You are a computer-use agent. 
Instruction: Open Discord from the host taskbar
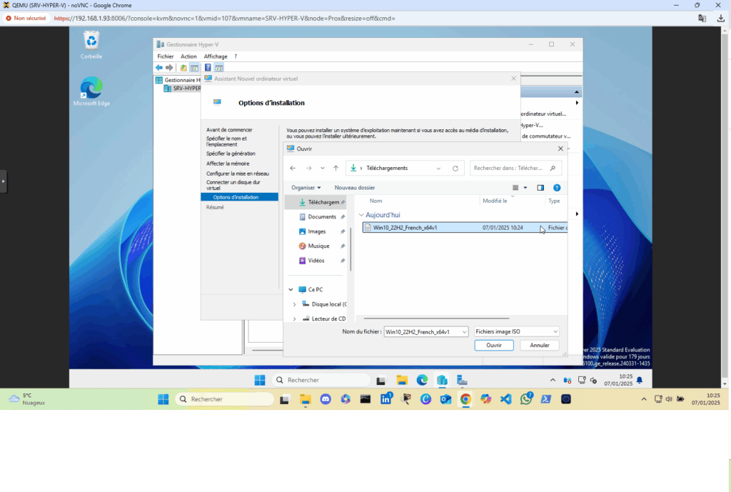point(326,399)
